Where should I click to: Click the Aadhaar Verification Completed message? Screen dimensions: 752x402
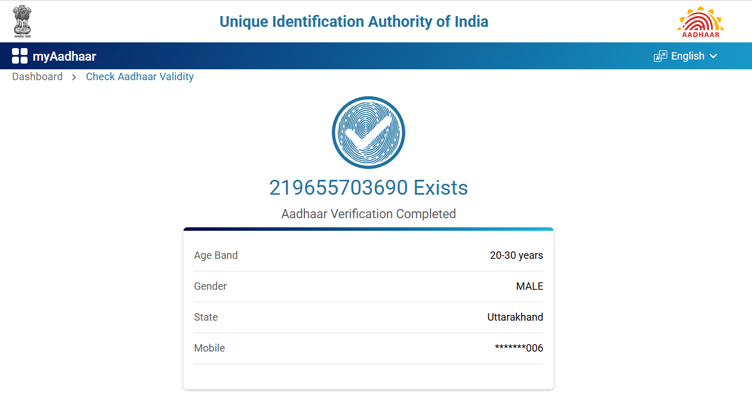point(369,214)
